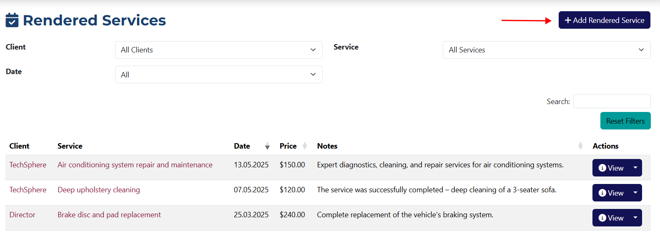The width and height of the screenshot is (660, 236).
Task: Focus the Search input field
Action: point(612,101)
